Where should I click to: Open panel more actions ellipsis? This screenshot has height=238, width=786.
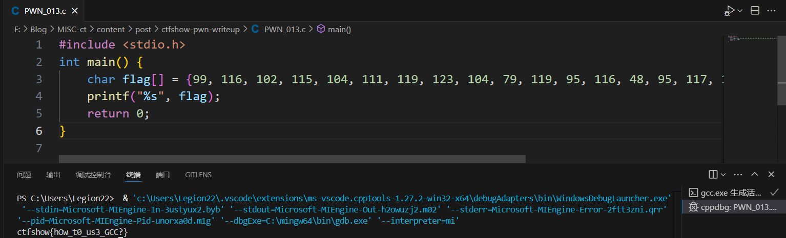738,175
